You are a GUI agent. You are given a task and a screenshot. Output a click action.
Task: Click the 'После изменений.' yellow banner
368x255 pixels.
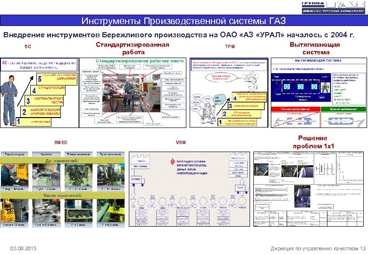[63, 195]
